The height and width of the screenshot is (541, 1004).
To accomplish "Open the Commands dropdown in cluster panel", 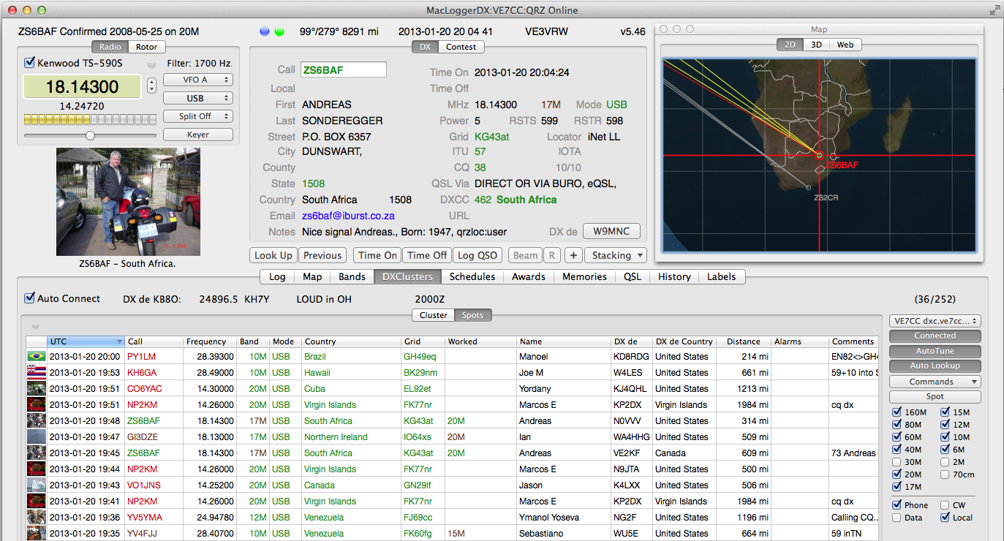I will click(935, 382).
